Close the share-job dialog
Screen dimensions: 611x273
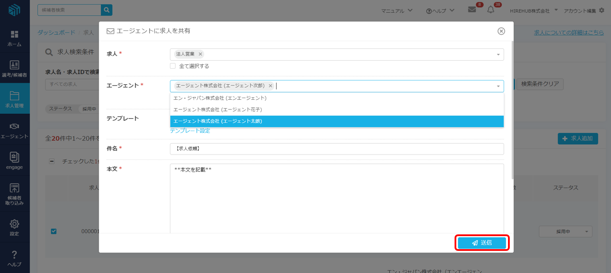coord(501,31)
